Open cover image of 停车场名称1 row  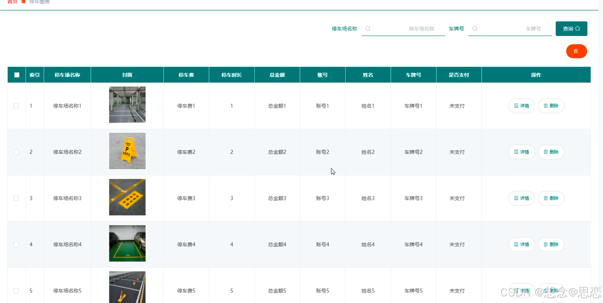pyautogui.click(x=127, y=105)
